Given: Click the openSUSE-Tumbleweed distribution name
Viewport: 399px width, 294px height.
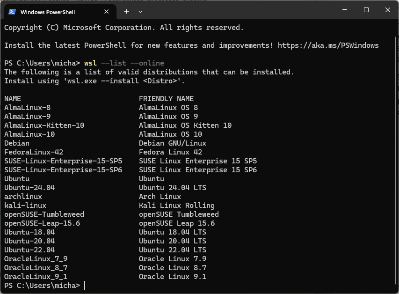Looking at the screenshot, I should click(x=44, y=214).
